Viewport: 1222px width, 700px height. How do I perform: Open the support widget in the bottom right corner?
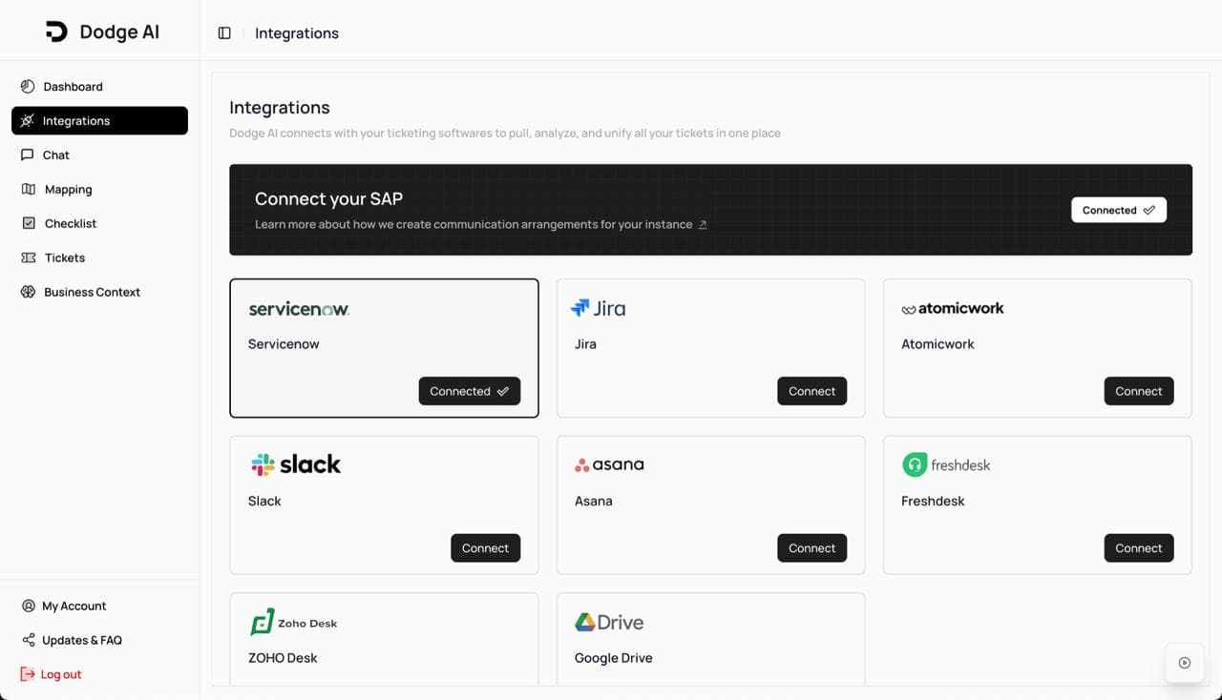click(1184, 662)
